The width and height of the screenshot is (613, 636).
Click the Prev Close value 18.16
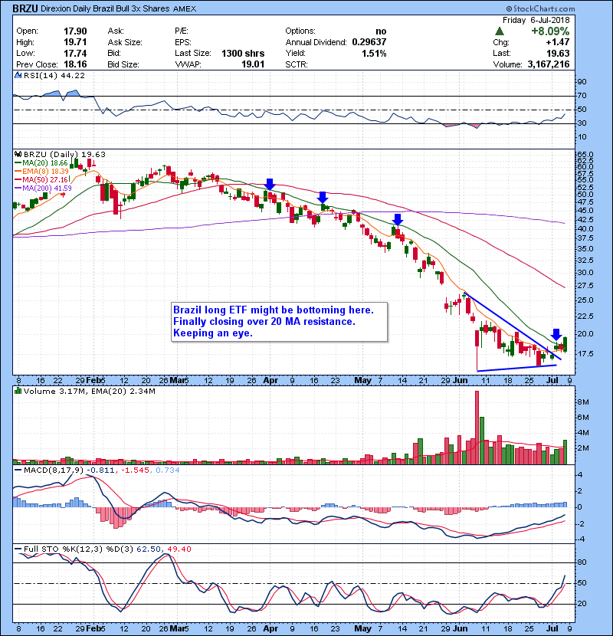coord(75,64)
